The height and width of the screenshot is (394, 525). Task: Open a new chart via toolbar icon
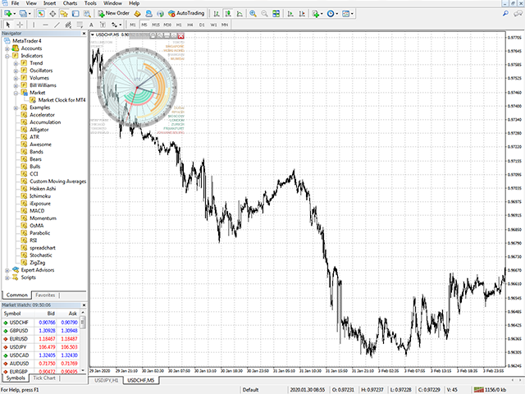pos(7,13)
